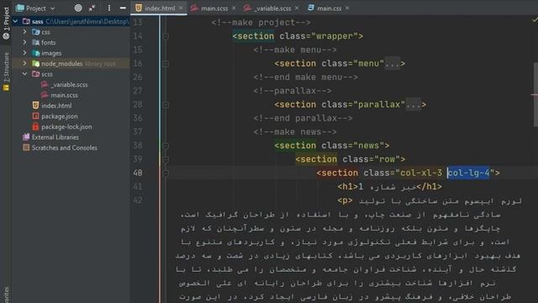Image resolution: width=538 pixels, height=303 pixels.
Task: Click the Scratches and Consoles icon
Action: [x=26, y=148]
